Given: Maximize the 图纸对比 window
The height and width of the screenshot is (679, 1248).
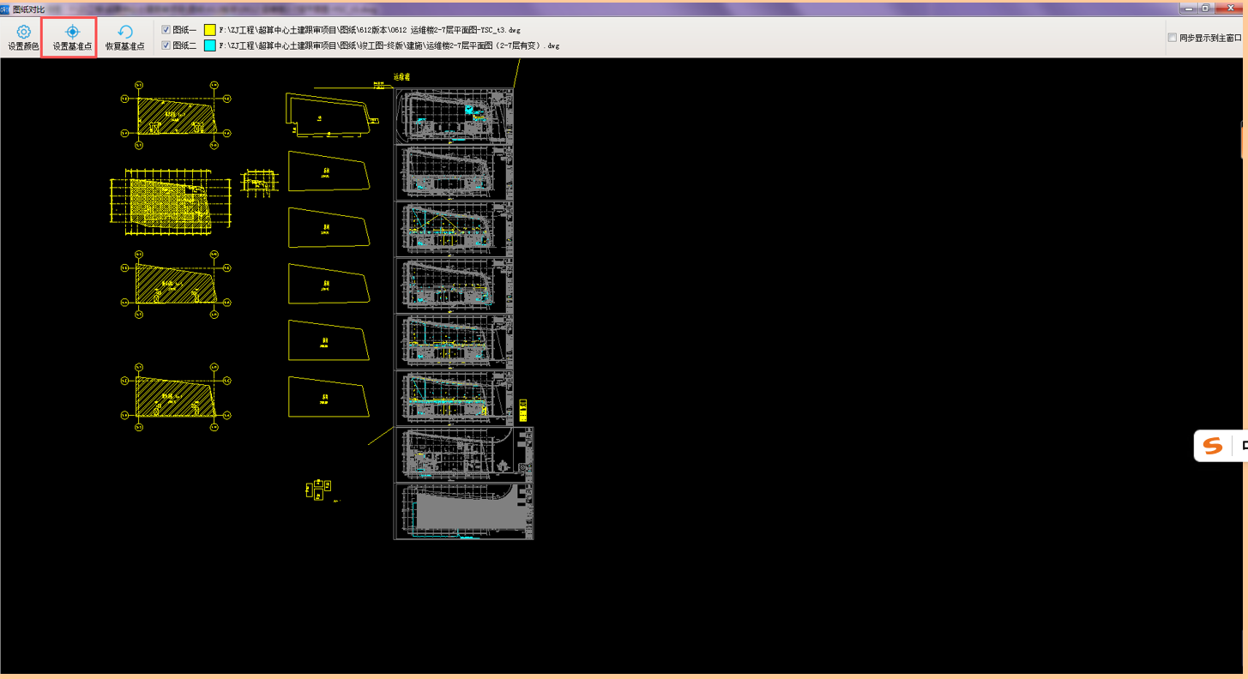Looking at the screenshot, I should pos(1205,9).
